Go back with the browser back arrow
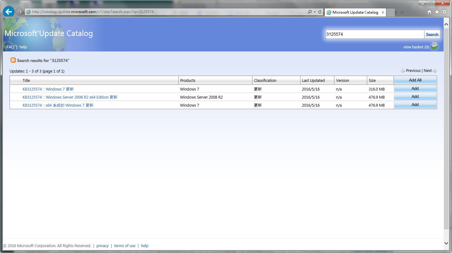The height and width of the screenshot is (253, 452). click(9, 12)
